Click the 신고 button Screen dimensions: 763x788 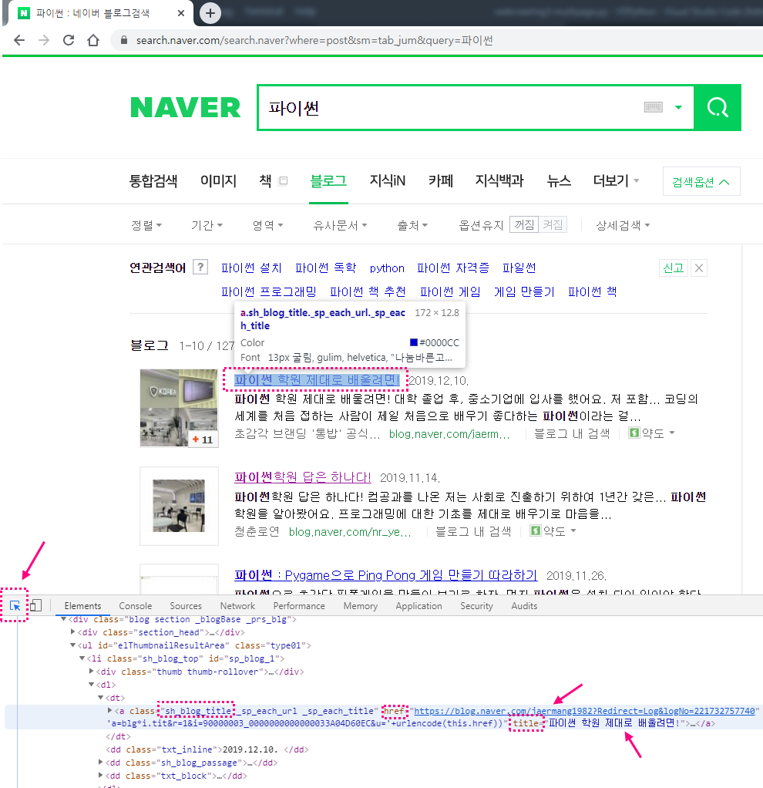[x=673, y=268]
